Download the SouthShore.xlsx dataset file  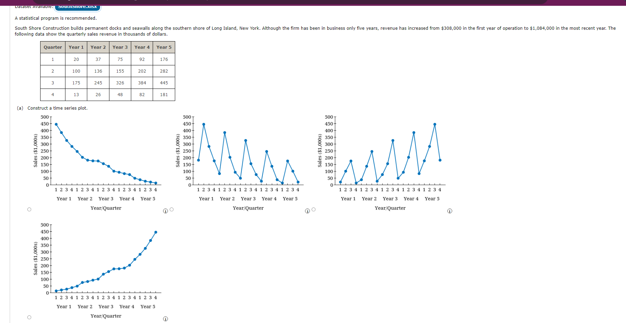77,6
